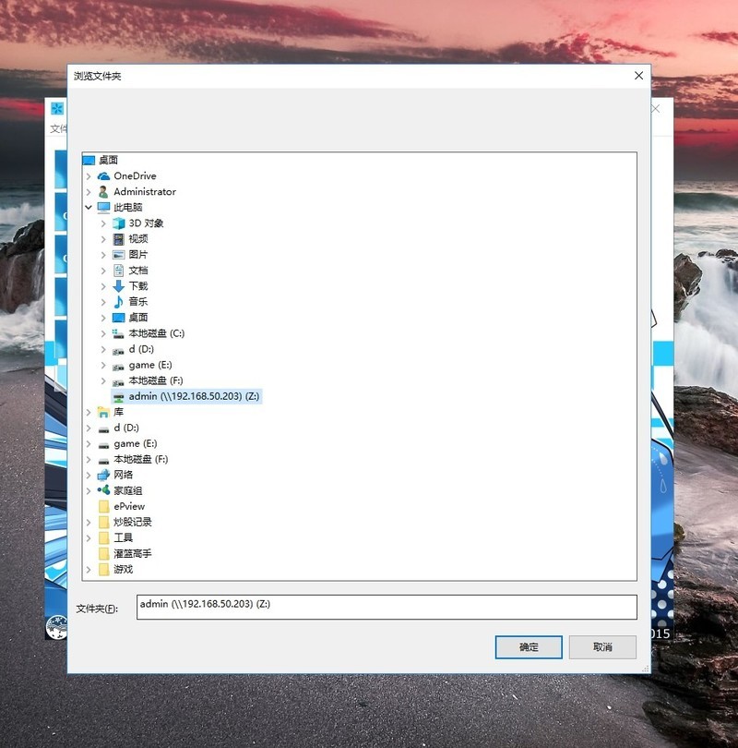
Task: Click the 本地磁盘 (C:) Windows drive icon
Action: [x=119, y=333]
